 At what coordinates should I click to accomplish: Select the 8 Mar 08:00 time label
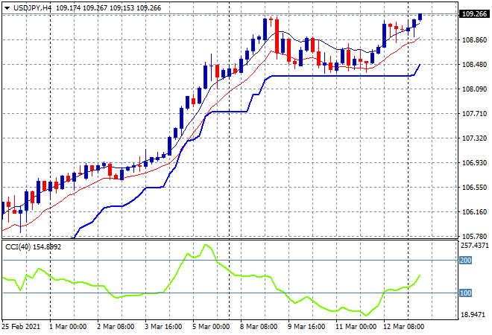click(x=260, y=326)
